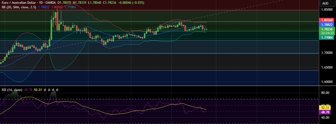Image resolution: width=336 pixels, height=124 pixels.
Task: Click the purple 48.78 tag on RSI scale
Action: [326, 112]
